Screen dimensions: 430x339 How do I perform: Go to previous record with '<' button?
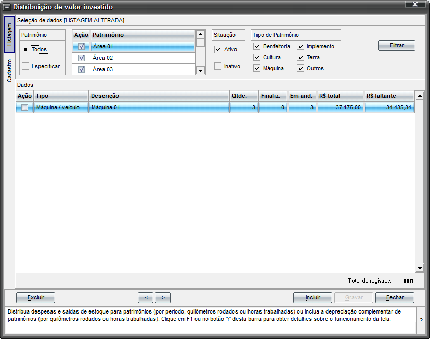(x=146, y=297)
